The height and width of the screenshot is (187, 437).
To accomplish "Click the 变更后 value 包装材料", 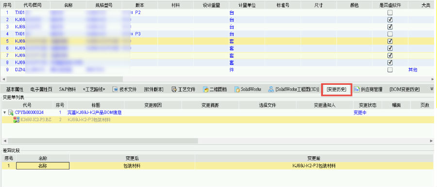I will (x=132, y=166).
